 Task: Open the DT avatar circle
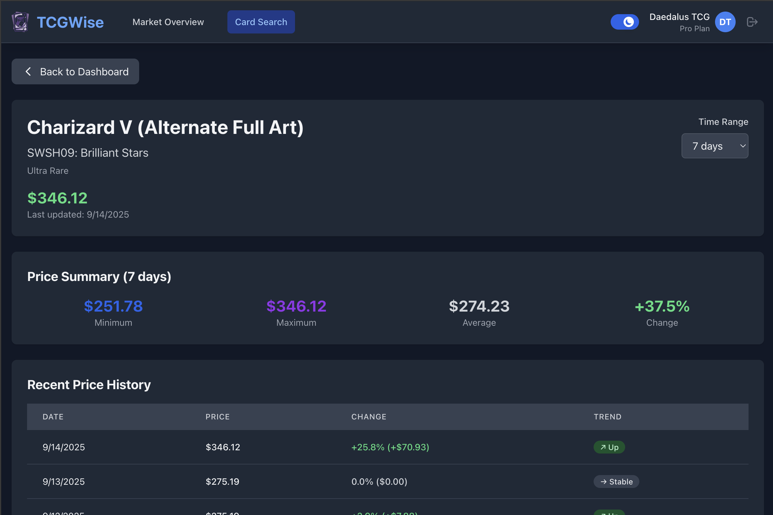coord(725,22)
